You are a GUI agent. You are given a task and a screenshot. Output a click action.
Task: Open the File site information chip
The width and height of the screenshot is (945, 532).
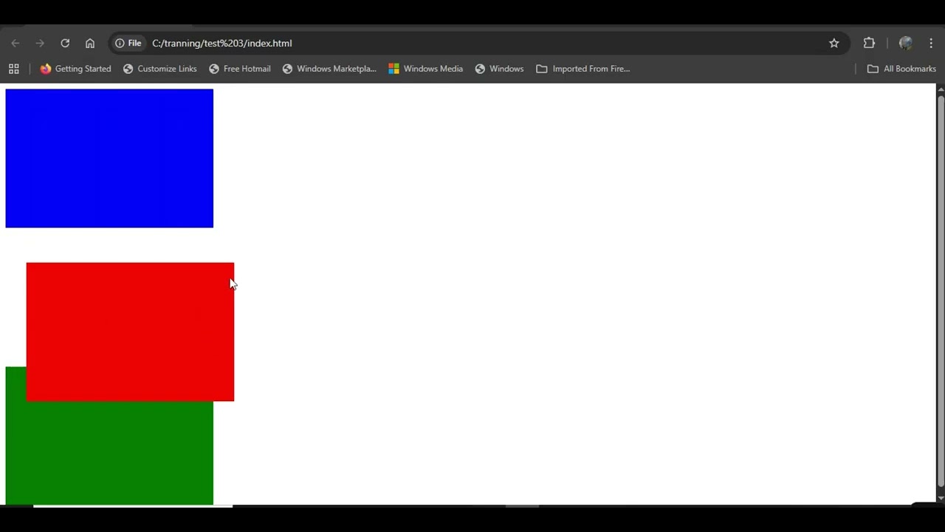[x=128, y=43]
